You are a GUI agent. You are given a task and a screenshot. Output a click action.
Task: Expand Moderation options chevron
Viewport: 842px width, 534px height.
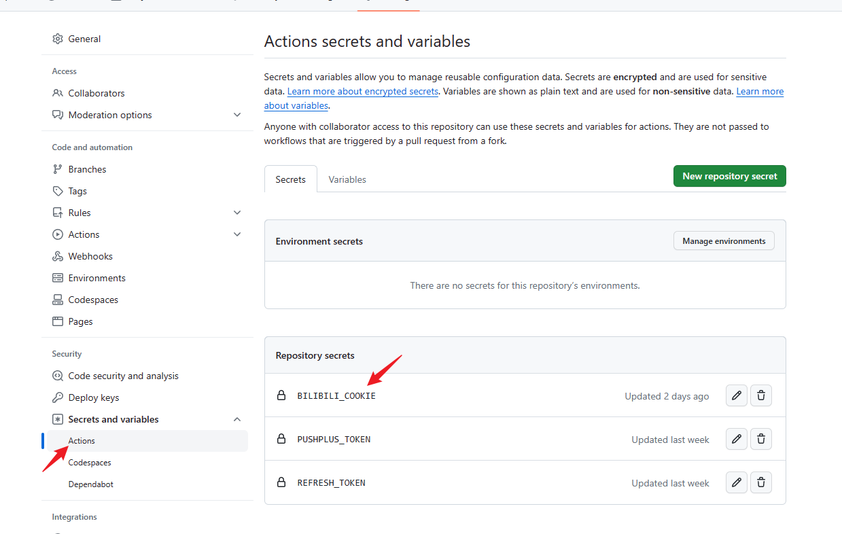237,115
